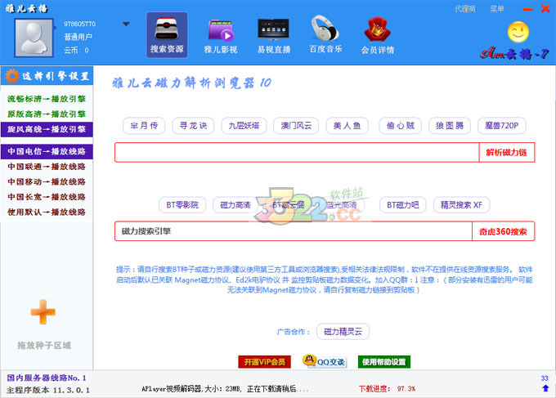Expand the user account dropdown arrow
The image size is (556, 398).
pos(126,24)
